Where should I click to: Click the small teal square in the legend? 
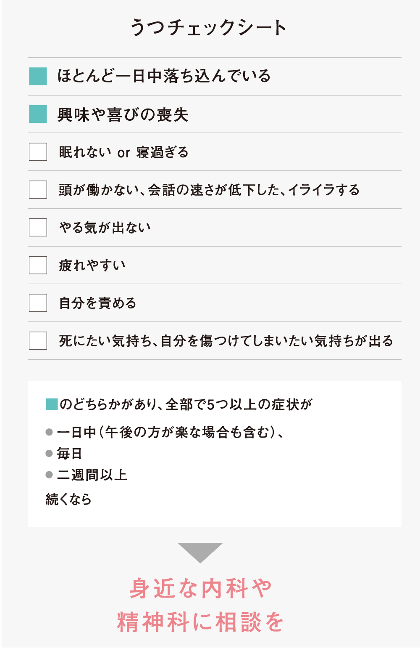51,404
